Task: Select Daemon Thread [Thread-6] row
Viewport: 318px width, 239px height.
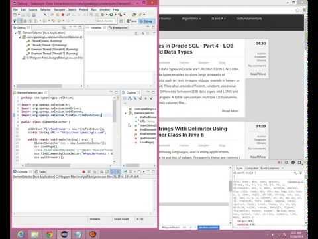Action: tap(52, 50)
